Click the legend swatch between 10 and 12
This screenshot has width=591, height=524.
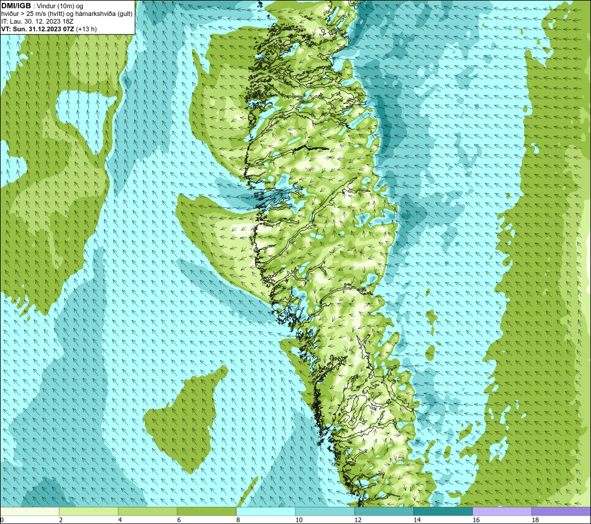coord(325,511)
